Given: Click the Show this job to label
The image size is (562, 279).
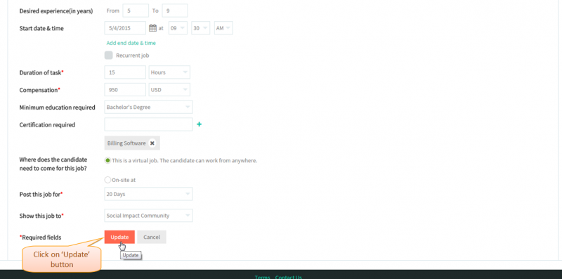Looking at the screenshot, I should click(x=41, y=216).
